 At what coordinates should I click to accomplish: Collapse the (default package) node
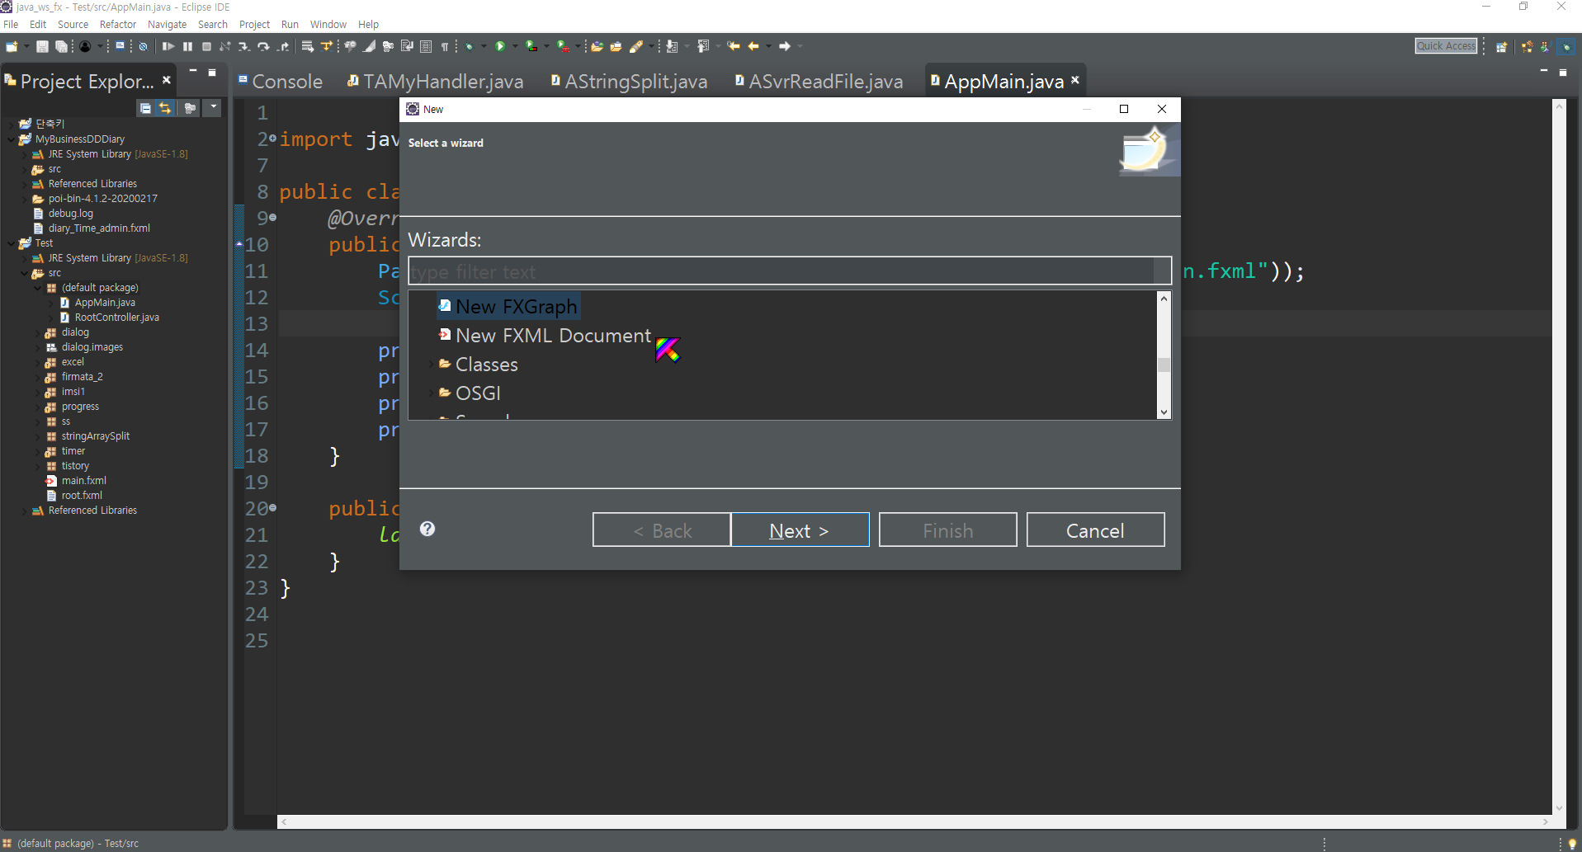[x=37, y=287]
